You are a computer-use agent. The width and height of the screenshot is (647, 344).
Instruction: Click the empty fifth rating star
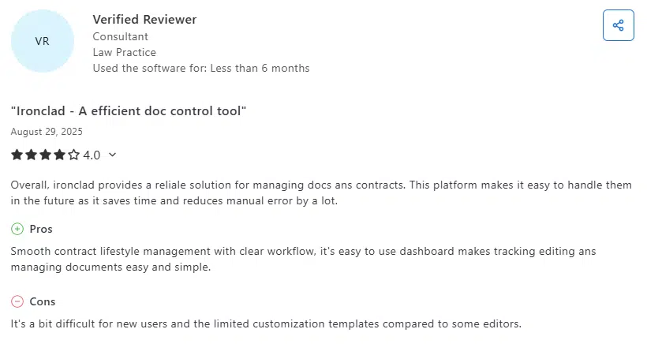(74, 155)
